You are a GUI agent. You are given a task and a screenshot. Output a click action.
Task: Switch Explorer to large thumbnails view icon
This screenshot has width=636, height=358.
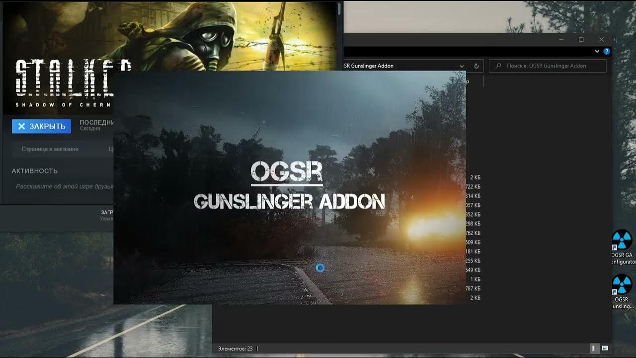(x=605, y=349)
